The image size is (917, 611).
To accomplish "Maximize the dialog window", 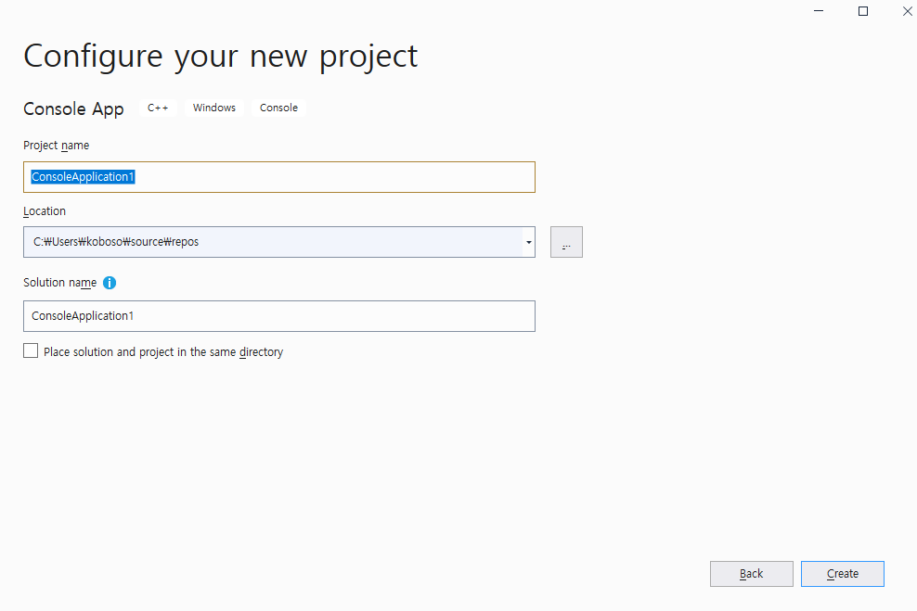I will pyautogui.click(x=862, y=11).
